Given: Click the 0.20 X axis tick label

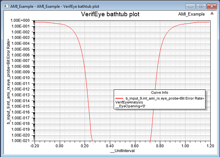Looking at the screenshot, I should [85, 146].
